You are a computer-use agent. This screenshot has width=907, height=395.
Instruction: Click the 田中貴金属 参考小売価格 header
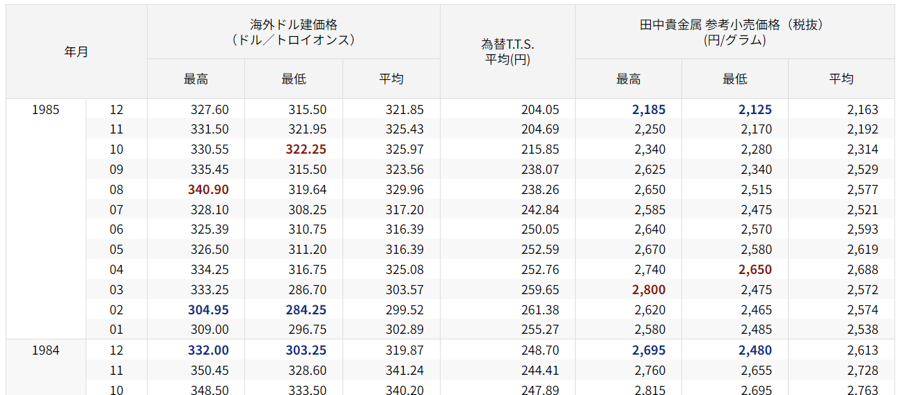(734, 32)
